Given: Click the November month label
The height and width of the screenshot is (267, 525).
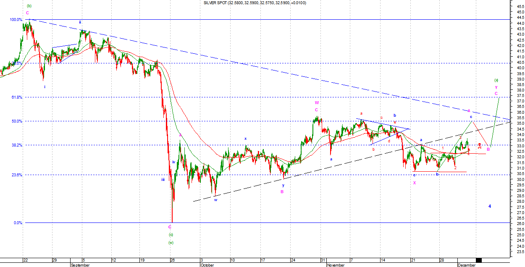Looking at the screenshot, I should tap(336, 265).
